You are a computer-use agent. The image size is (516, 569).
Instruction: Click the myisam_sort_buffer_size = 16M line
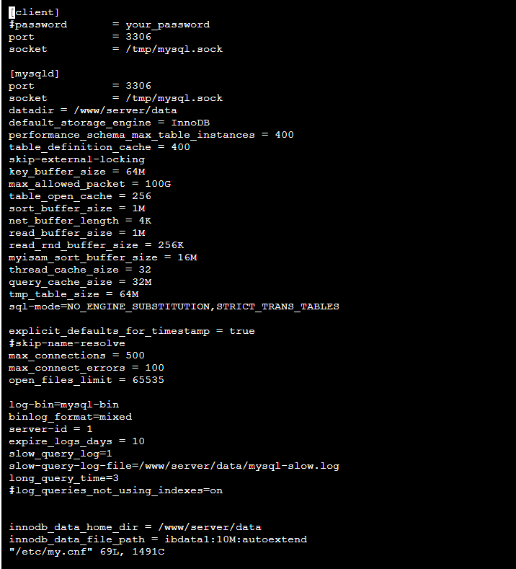[102, 257]
